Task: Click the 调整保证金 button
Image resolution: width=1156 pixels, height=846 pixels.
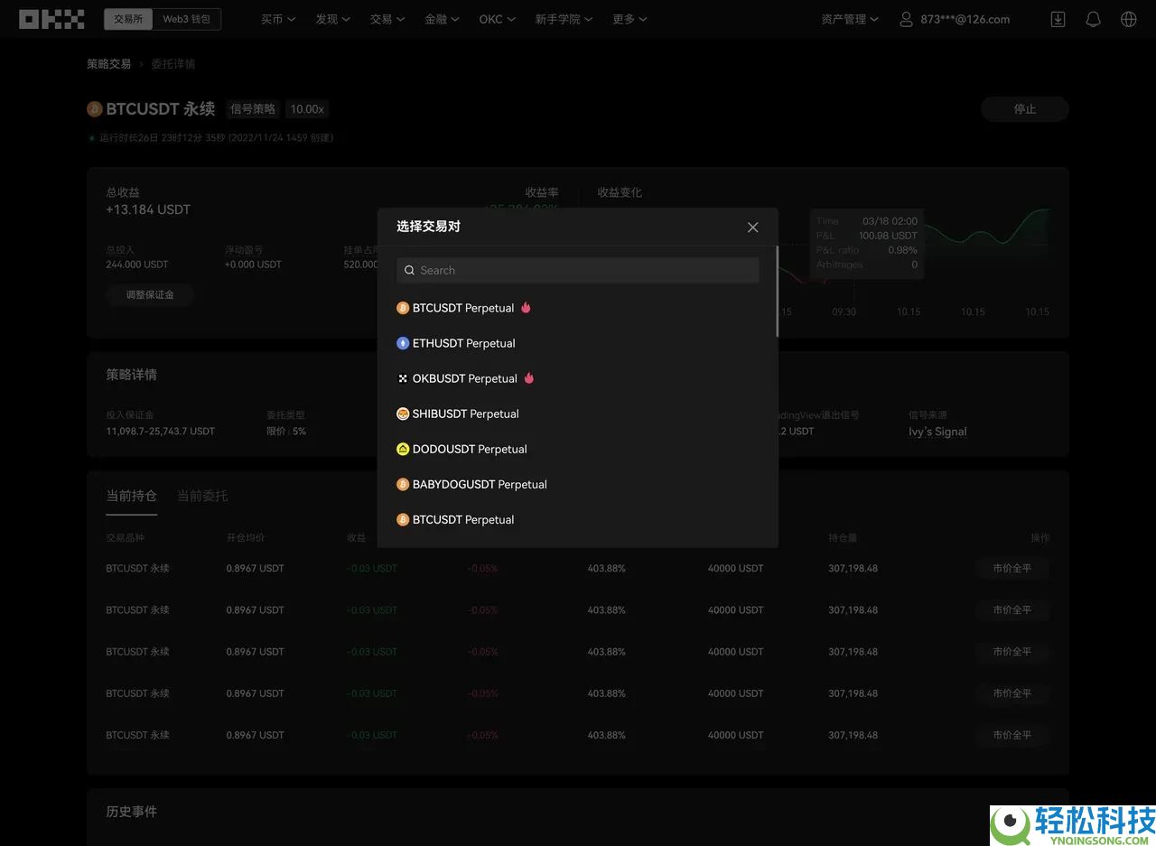Action: point(150,294)
